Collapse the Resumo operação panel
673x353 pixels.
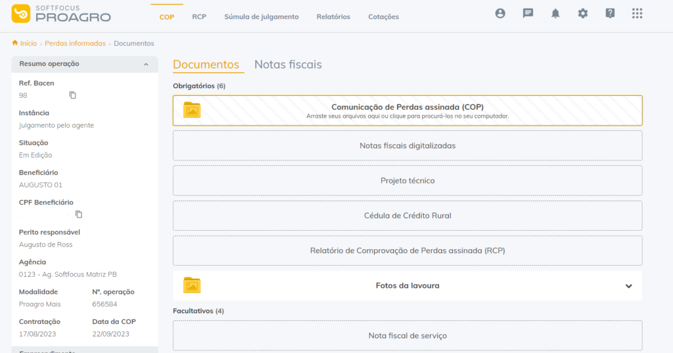(146, 64)
